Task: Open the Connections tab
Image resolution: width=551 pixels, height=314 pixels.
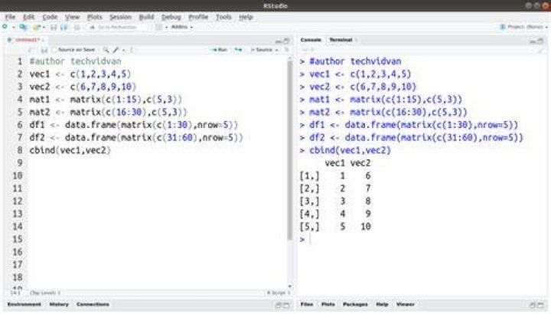Action: [x=93, y=305]
